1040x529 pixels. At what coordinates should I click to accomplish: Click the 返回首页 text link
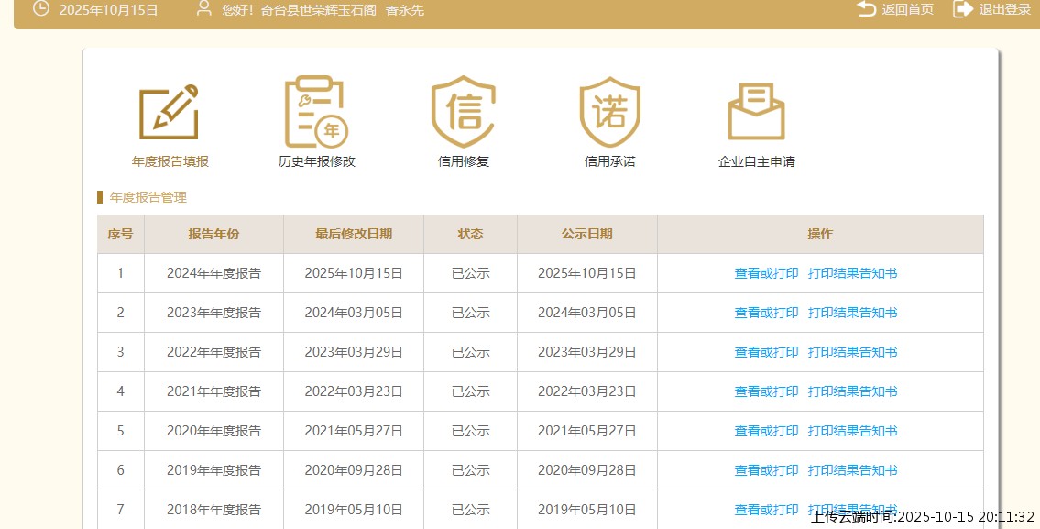point(907,9)
